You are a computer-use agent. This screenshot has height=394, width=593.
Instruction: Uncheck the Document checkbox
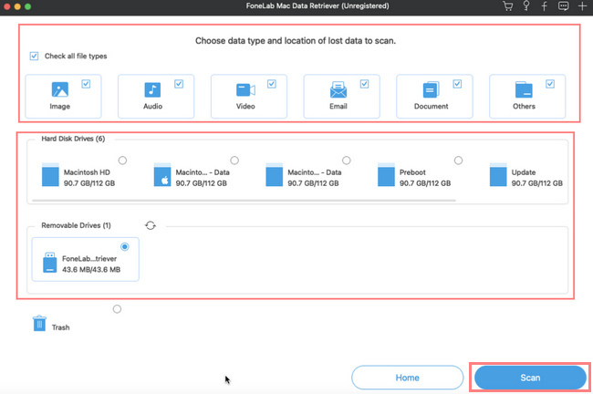tap(457, 84)
